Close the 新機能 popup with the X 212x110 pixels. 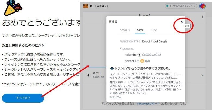(182, 22)
